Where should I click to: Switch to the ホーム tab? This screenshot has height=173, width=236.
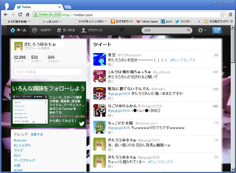(18, 30)
